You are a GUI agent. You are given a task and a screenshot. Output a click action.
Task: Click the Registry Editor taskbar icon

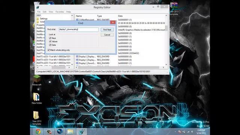click(x=81, y=132)
